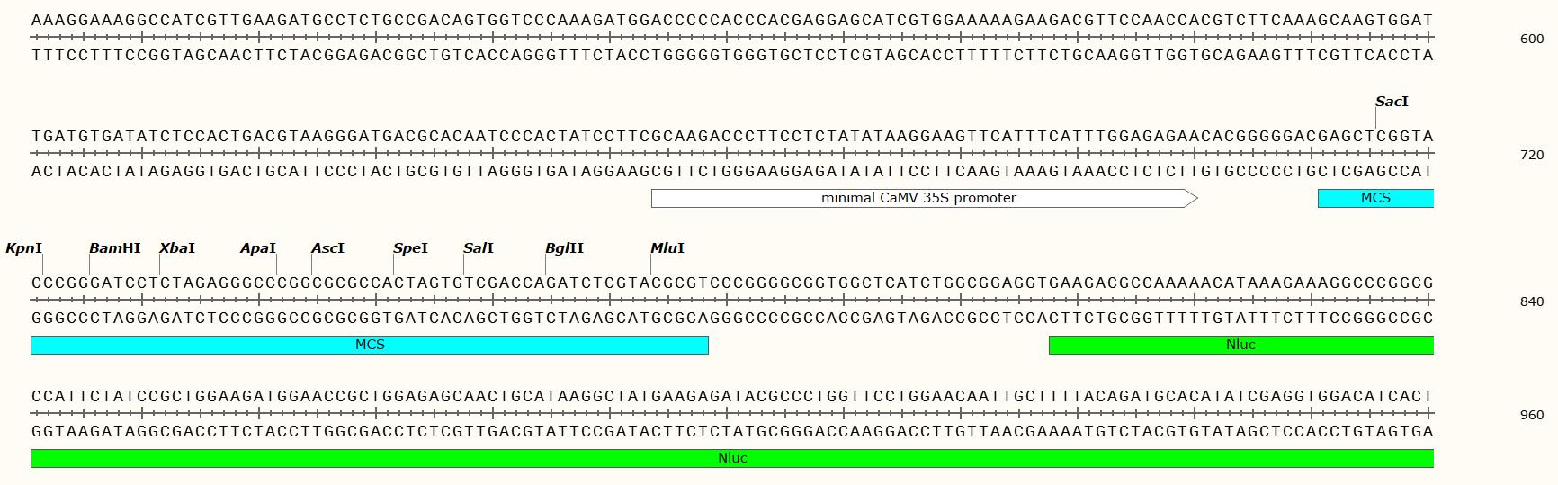
Task: Click the 600 position number
Action: click(1531, 39)
